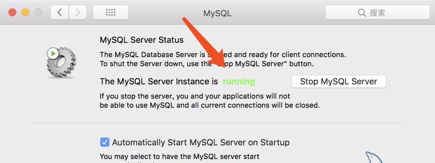The height and width of the screenshot is (163, 435).
Task: Focus the 搜索 search field
Action: coord(378,13)
